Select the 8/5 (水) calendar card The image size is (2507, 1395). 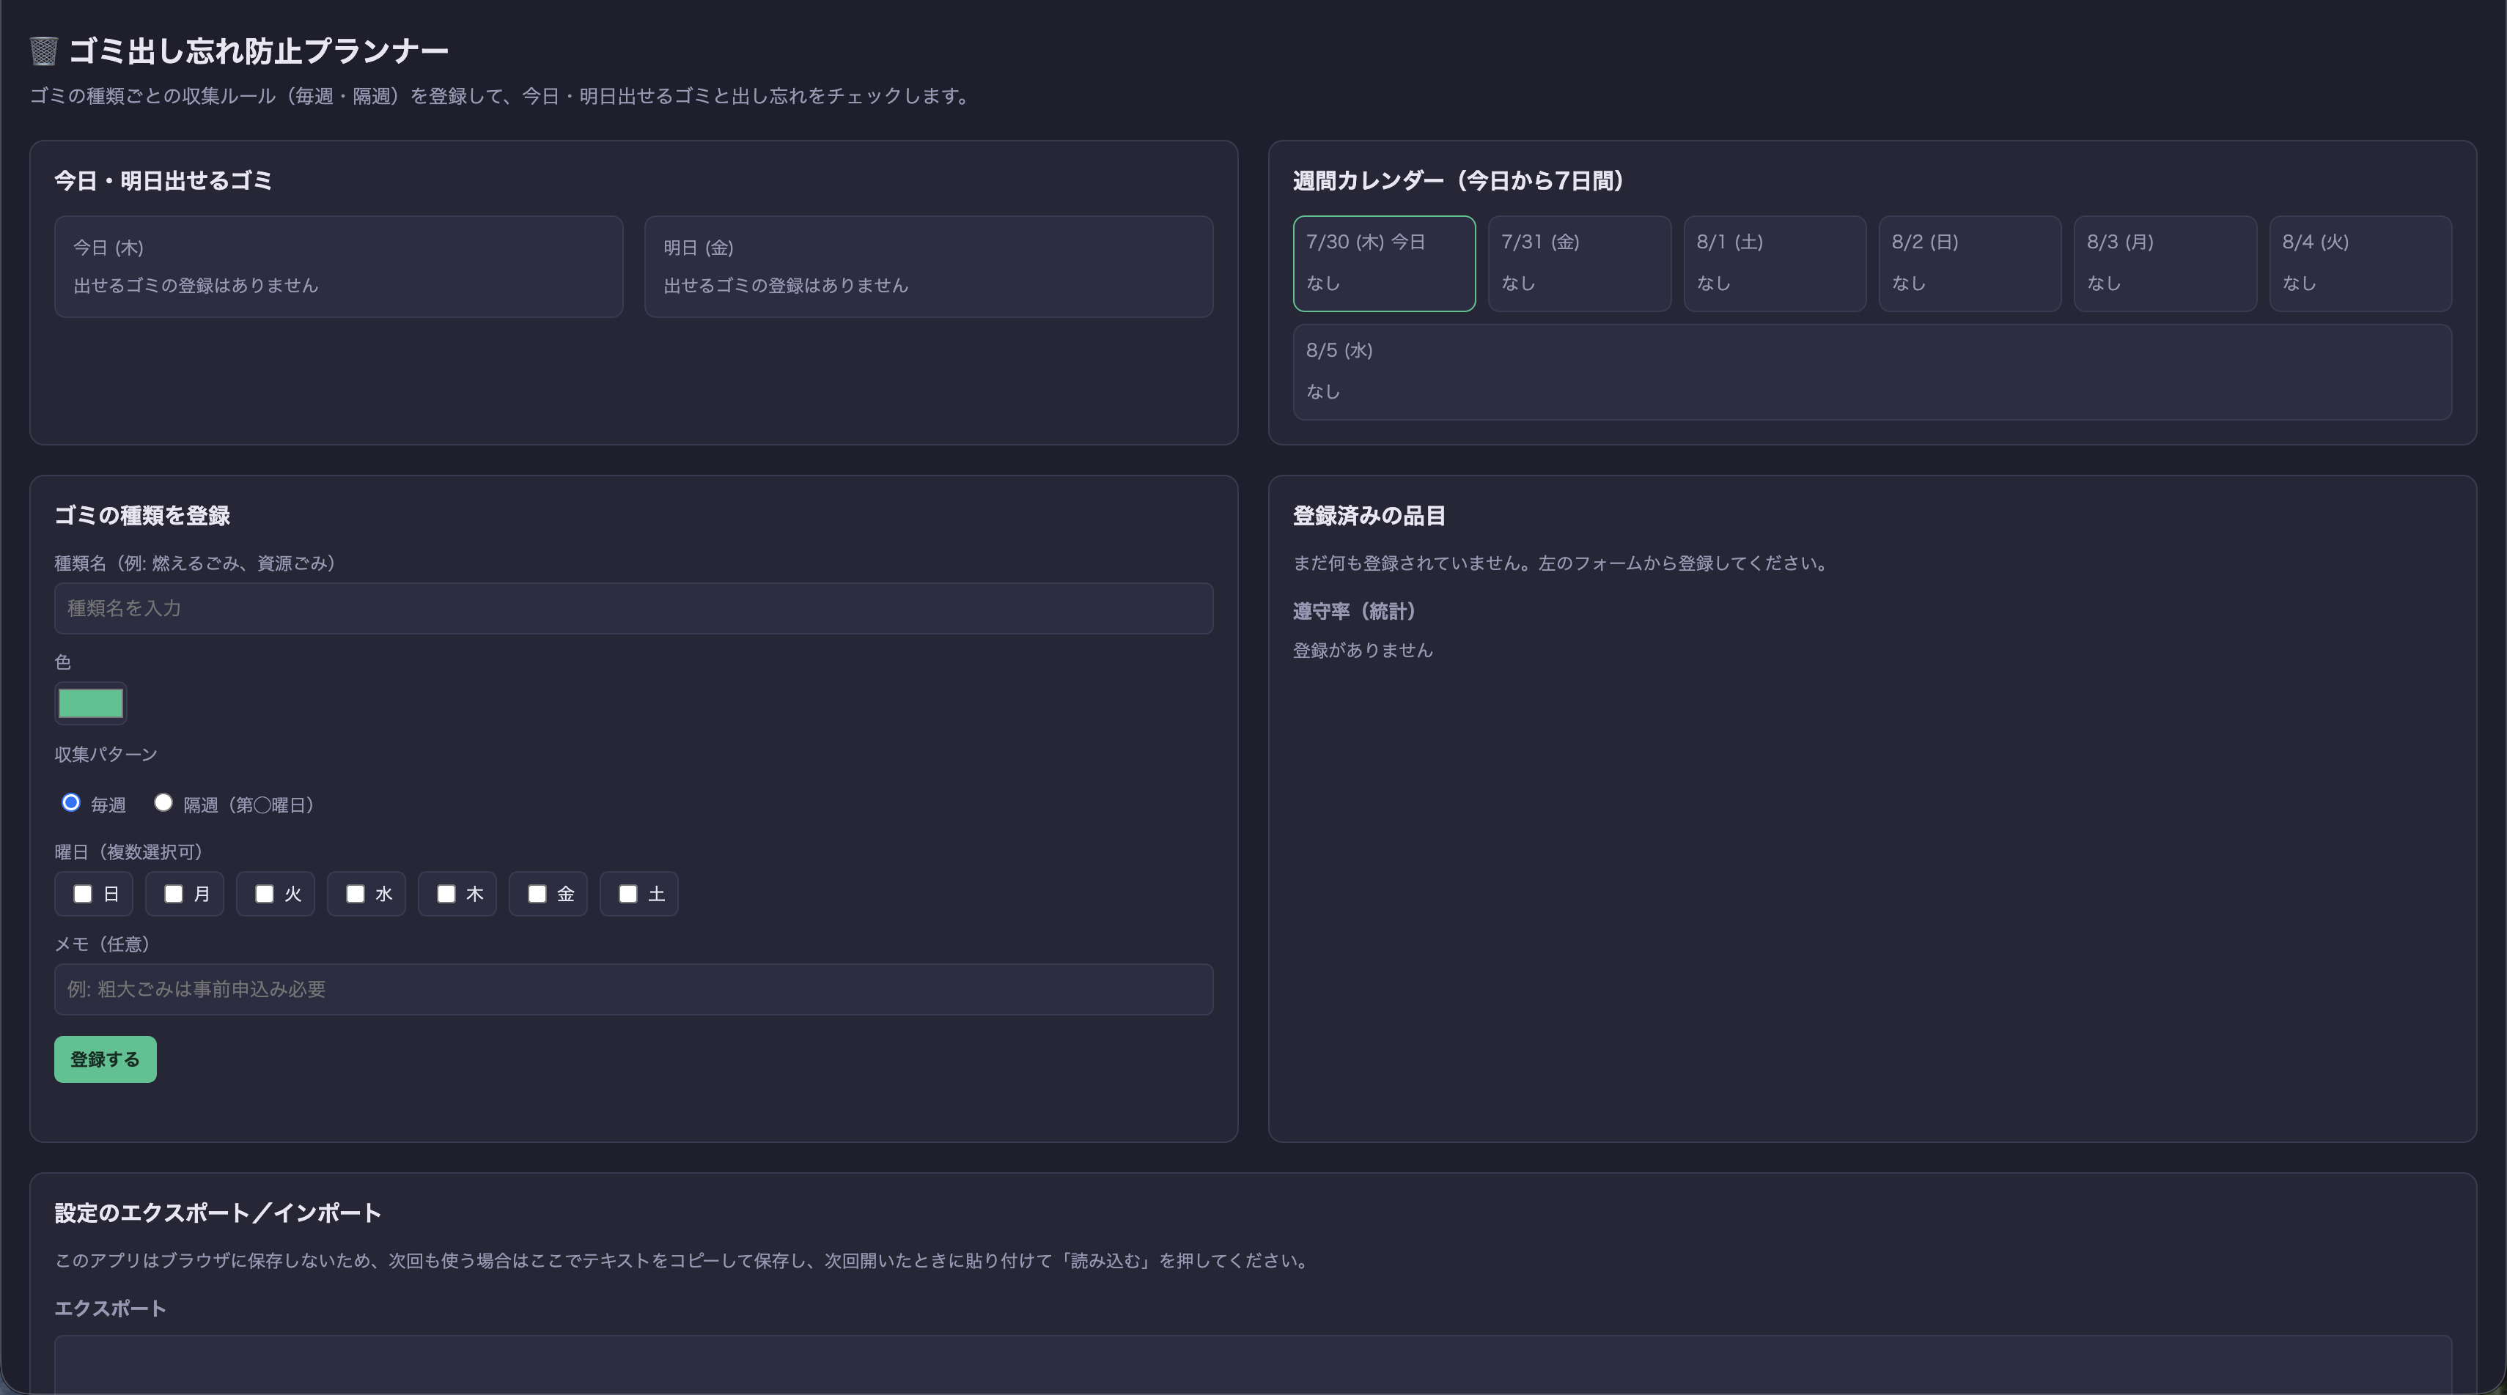(x=1871, y=371)
